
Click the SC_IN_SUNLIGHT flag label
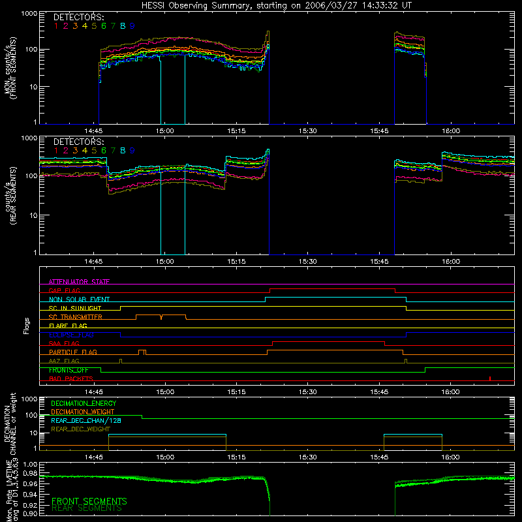coord(75,308)
